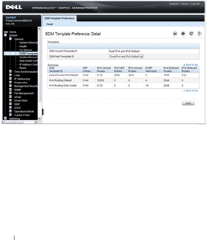Select System Information tree item

coord(29,43)
